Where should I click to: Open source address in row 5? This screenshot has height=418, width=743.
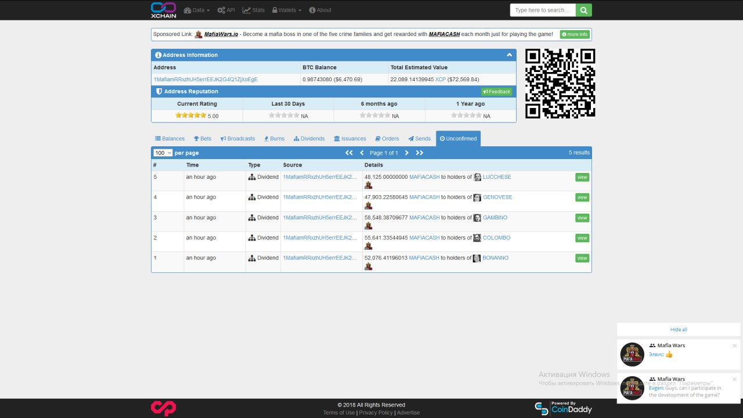pos(320,177)
